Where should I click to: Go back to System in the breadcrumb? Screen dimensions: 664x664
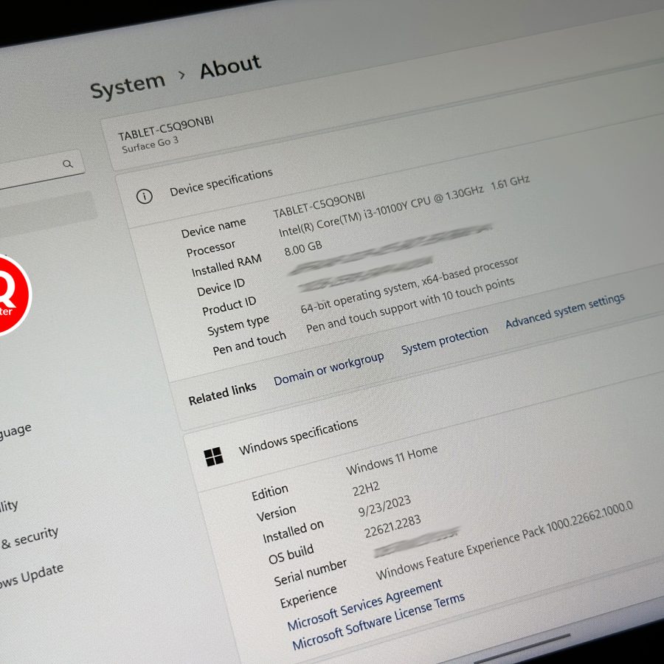pyautogui.click(x=128, y=85)
